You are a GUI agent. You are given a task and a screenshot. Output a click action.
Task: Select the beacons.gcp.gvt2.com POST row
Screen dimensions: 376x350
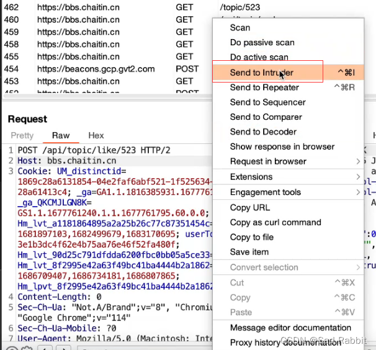(108, 69)
